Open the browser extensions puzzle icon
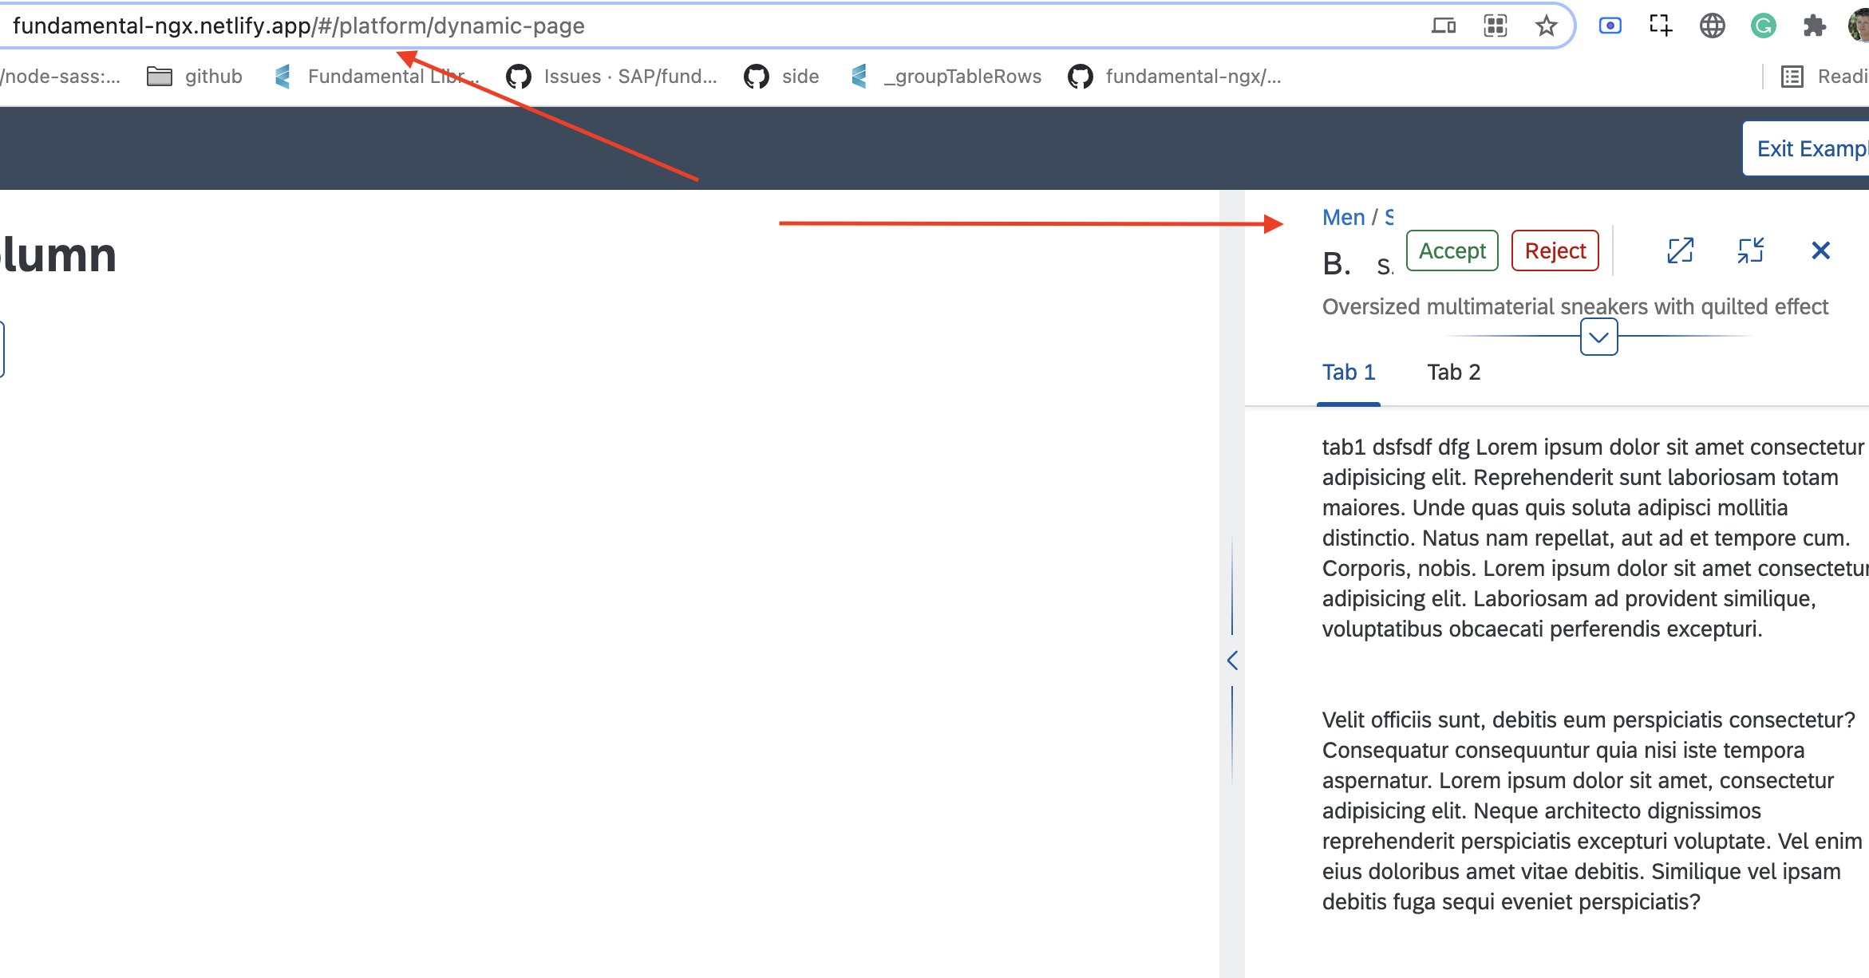 click(1815, 26)
